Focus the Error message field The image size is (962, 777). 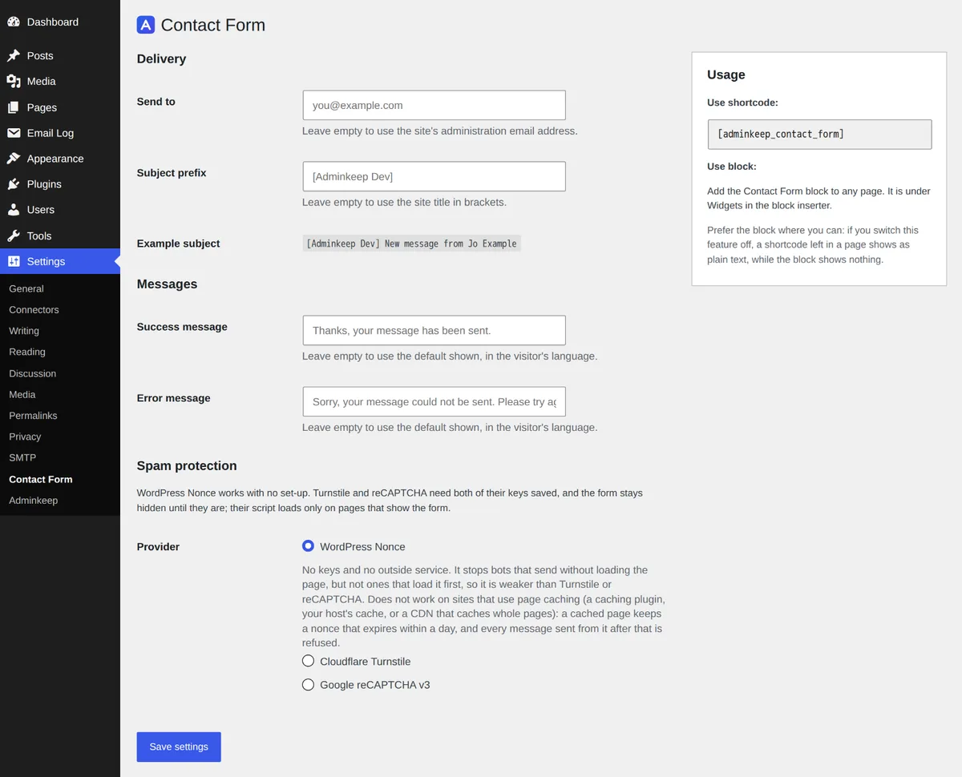[x=434, y=401]
